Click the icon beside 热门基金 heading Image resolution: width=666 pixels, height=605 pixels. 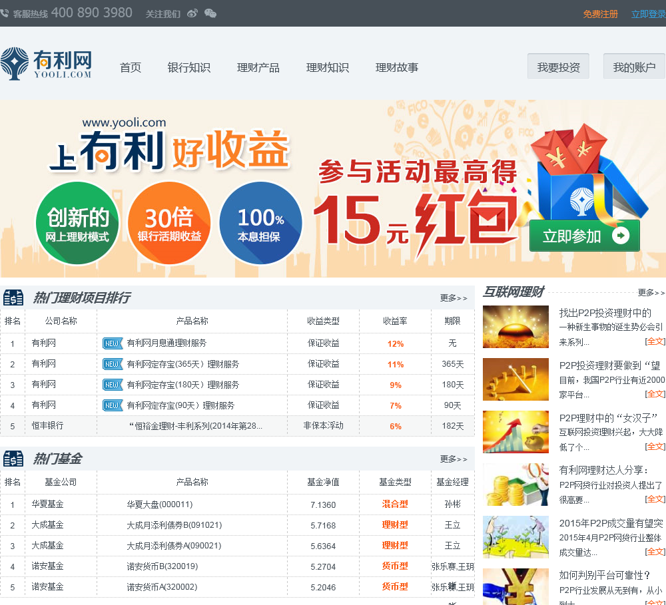pos(13,459)
